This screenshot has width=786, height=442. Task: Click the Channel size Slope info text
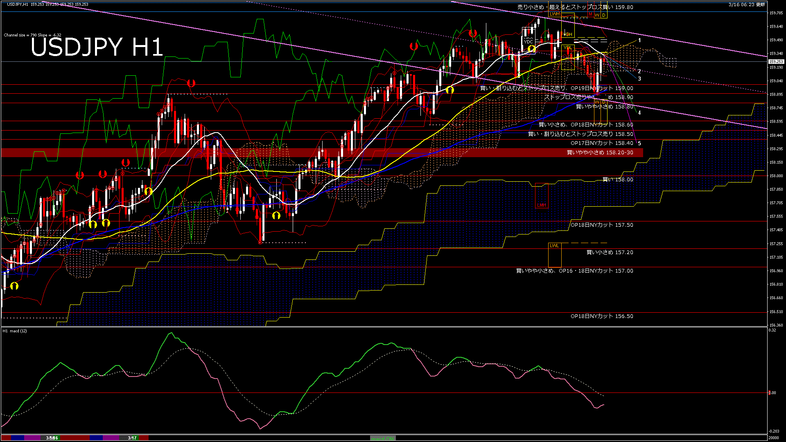coord(32,35)
